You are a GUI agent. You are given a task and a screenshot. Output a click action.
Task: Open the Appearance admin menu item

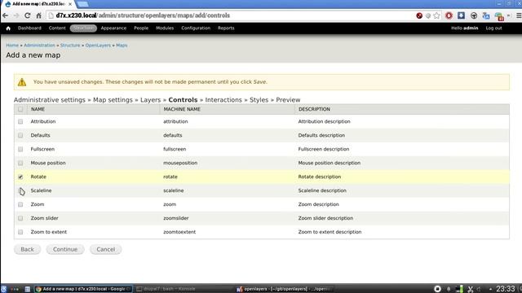click(113, 28)
